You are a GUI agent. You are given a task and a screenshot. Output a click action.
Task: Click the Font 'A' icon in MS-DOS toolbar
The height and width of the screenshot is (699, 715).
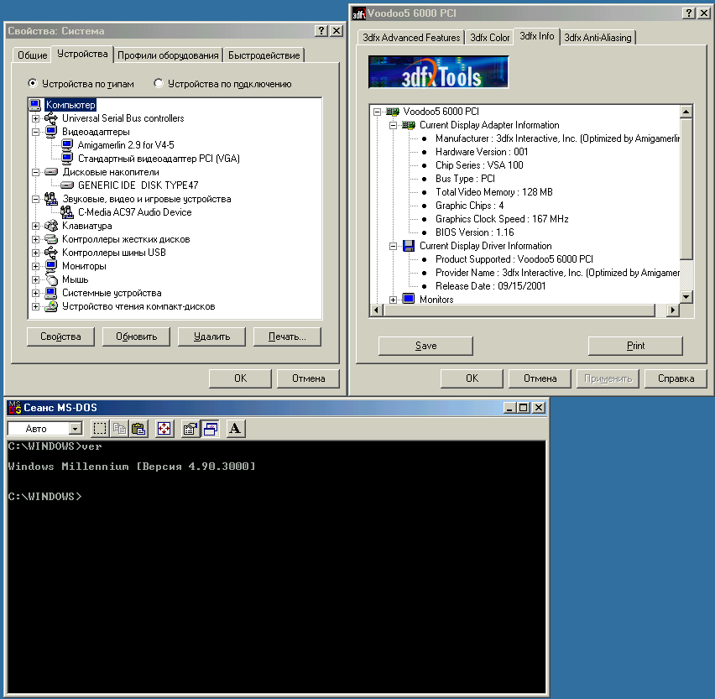[x=235, y=429]
